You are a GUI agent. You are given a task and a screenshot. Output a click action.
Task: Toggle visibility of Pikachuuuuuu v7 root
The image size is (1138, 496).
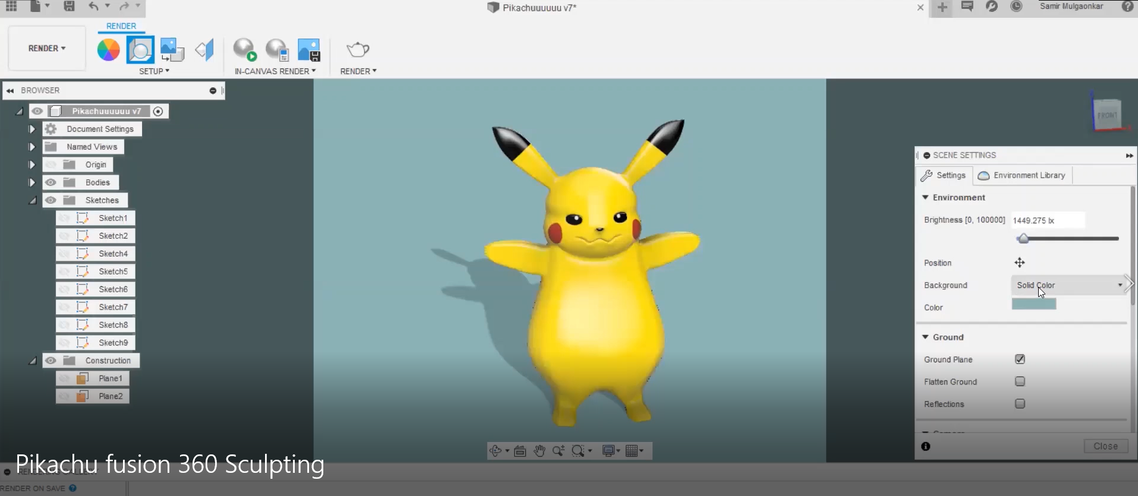coord(37,111)
